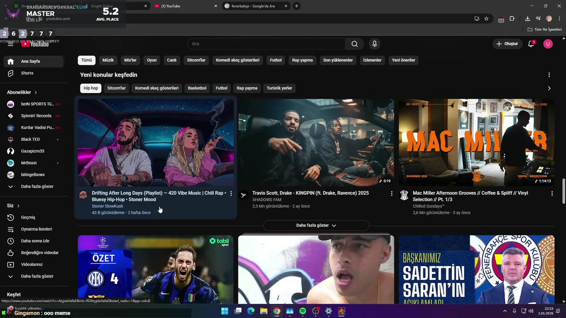Open OBS Studio from the taskbar
Image resolution: width=566 pixels, height=318 pixels.
316,311
